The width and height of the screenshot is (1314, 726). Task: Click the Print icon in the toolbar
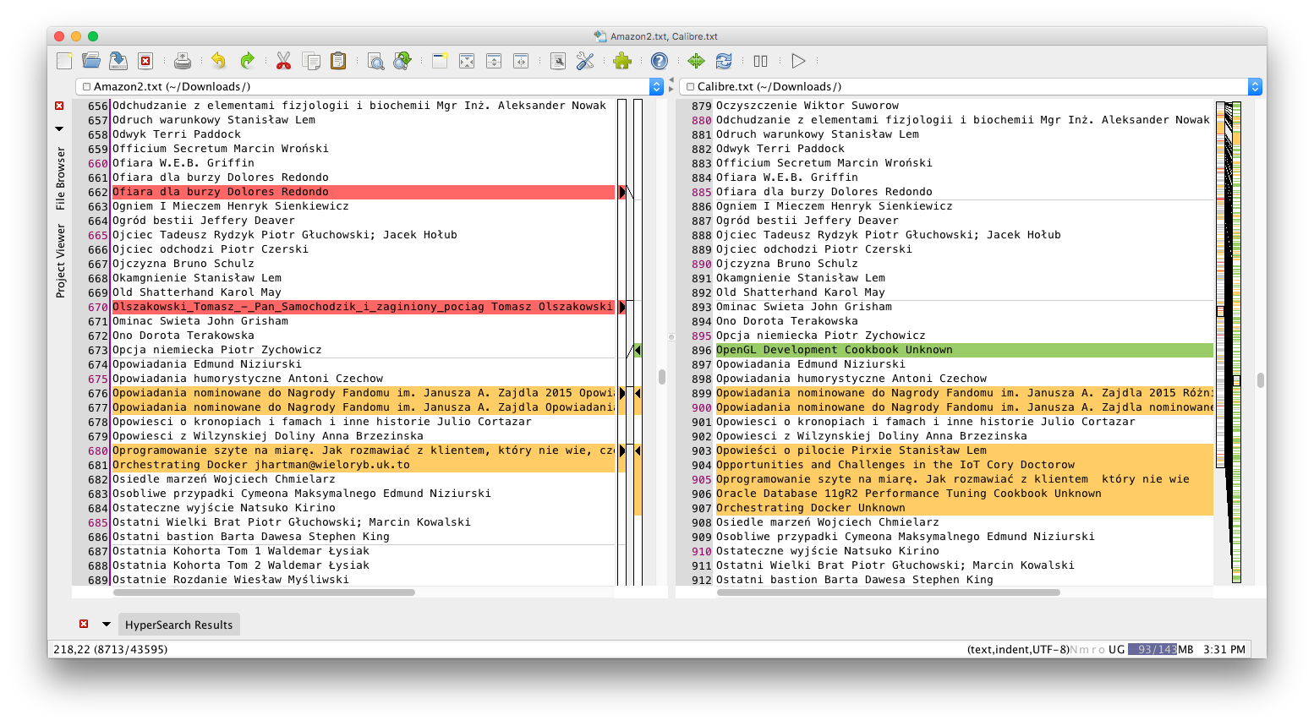coord(182,61)
